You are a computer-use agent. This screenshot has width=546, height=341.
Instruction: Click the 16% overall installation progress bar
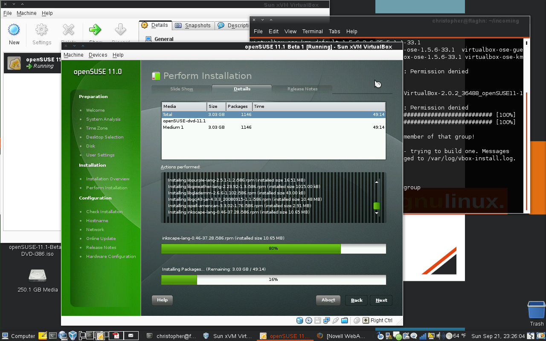click(x=273, y=280)
